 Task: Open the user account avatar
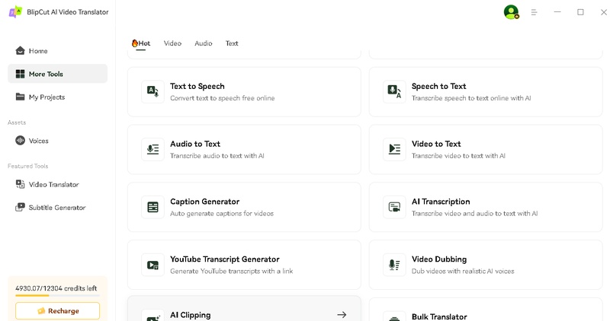[511, 12]
